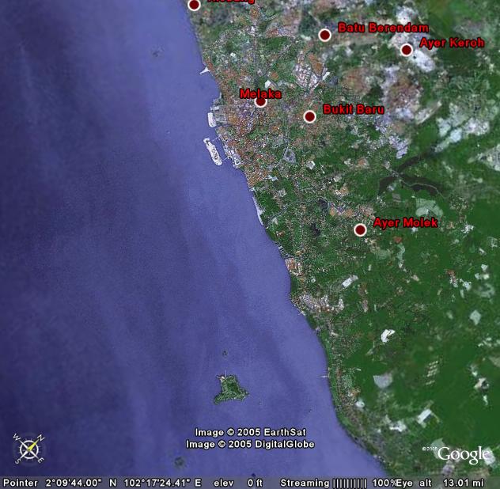Click the Streaming progress bar

(x=350, y=483)
